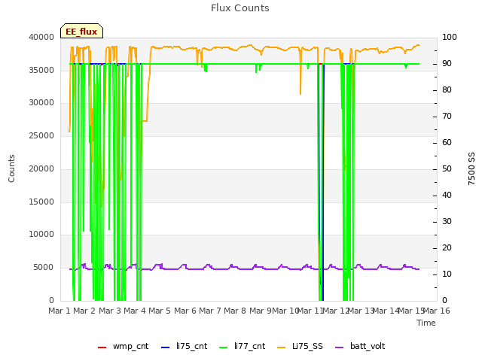Click the blue li75_cnt legend color marker
482x361 pixels.
pos(165,347)
